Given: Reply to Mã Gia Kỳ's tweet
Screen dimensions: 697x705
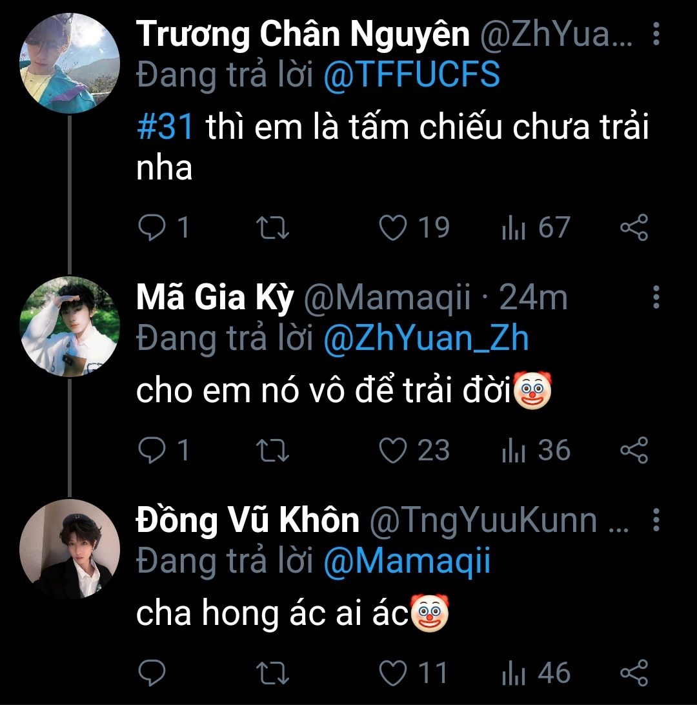Looking at the screenshot, I should pyautogui.click(x=152, y=451).
